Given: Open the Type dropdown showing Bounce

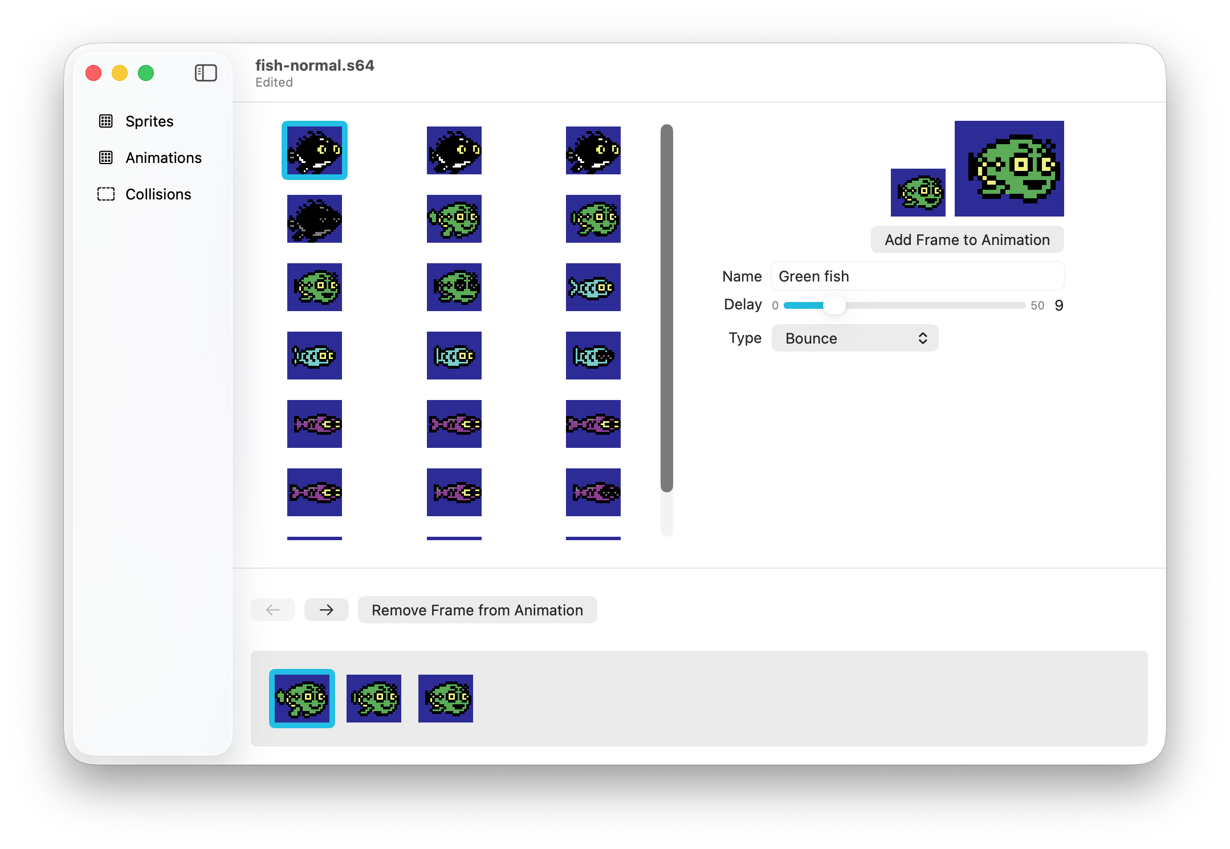Looking at the screenshot, I should click(x=854, y=338).
